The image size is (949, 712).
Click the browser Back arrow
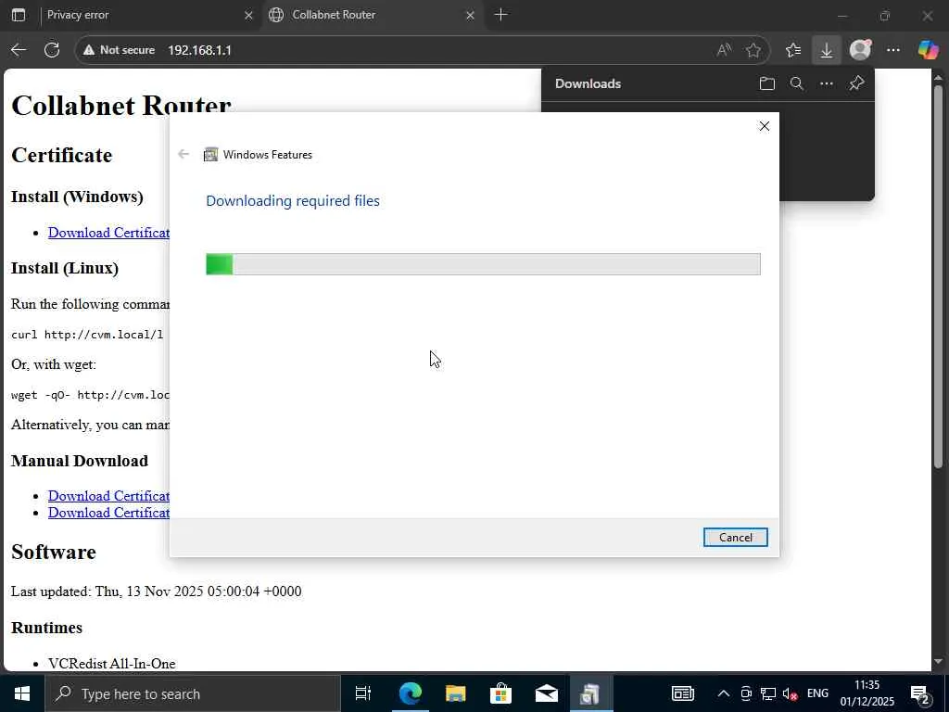[x=19, y=50]
